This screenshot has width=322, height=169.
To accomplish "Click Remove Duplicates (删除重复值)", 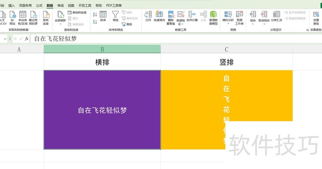I will tap(171, 18).
